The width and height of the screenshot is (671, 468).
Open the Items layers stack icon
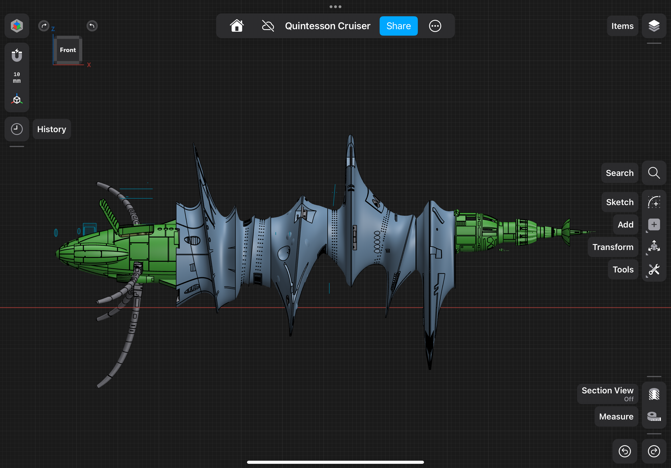[x=654, y=26]
